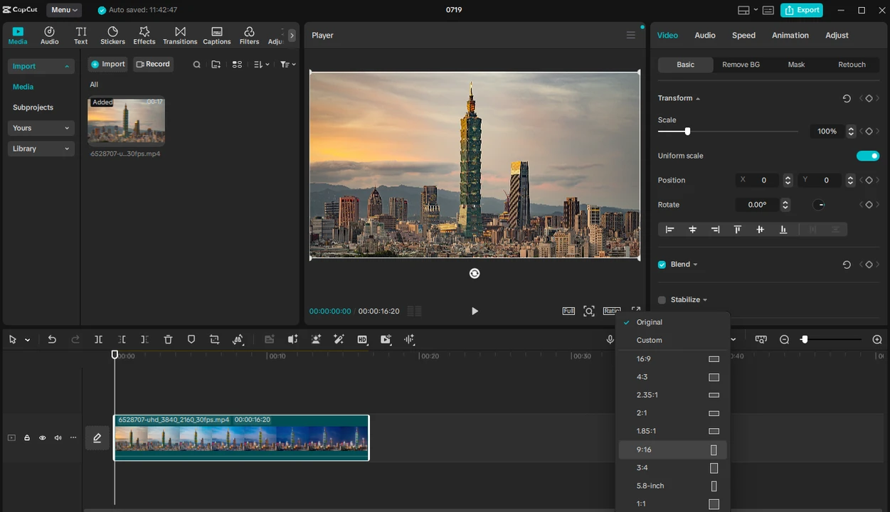Add a Scale keyframe diamond
Image resolution: width=890 pixels, height=512 pixels.
pos(869,132)
